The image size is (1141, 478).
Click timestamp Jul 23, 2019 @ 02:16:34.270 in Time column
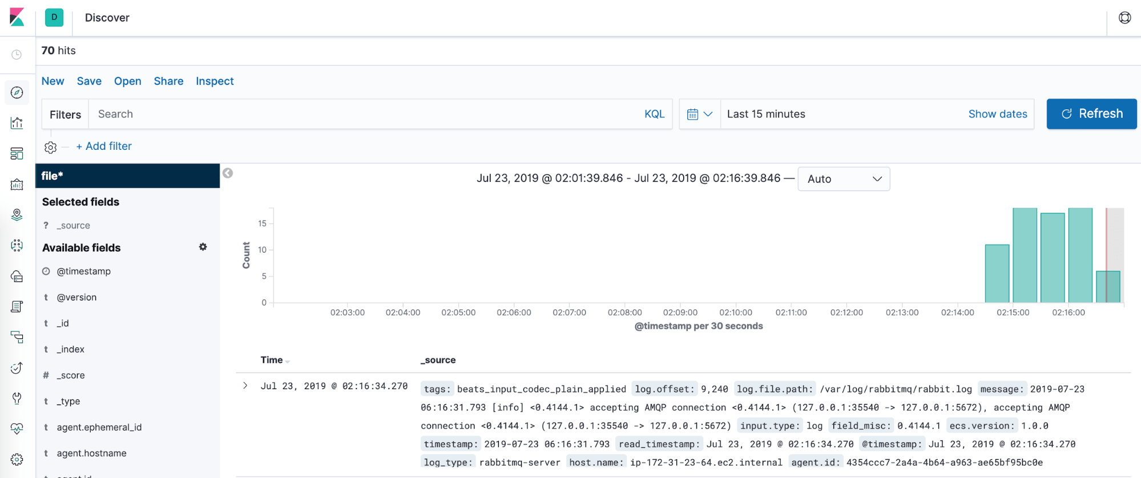334,386
